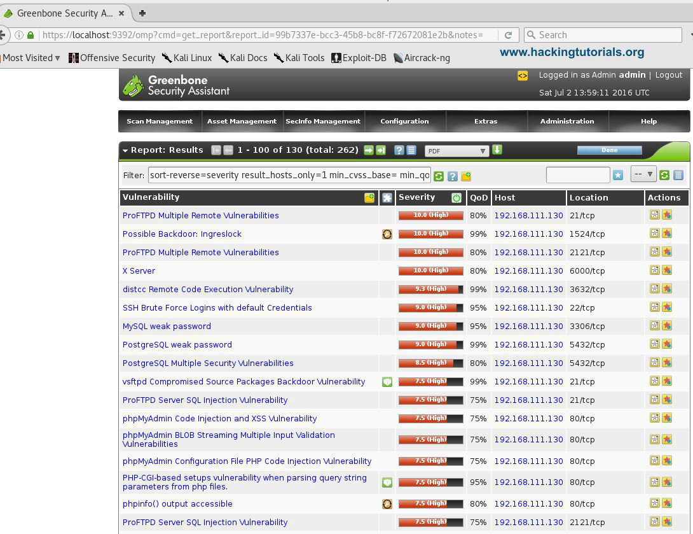This screenshot has width=693, height=534.
Task: Open host 192.168.111.130 on X Server row
Action: (x=528, y=271)
